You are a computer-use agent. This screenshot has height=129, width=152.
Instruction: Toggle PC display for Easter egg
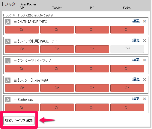[x=92, y=107]
